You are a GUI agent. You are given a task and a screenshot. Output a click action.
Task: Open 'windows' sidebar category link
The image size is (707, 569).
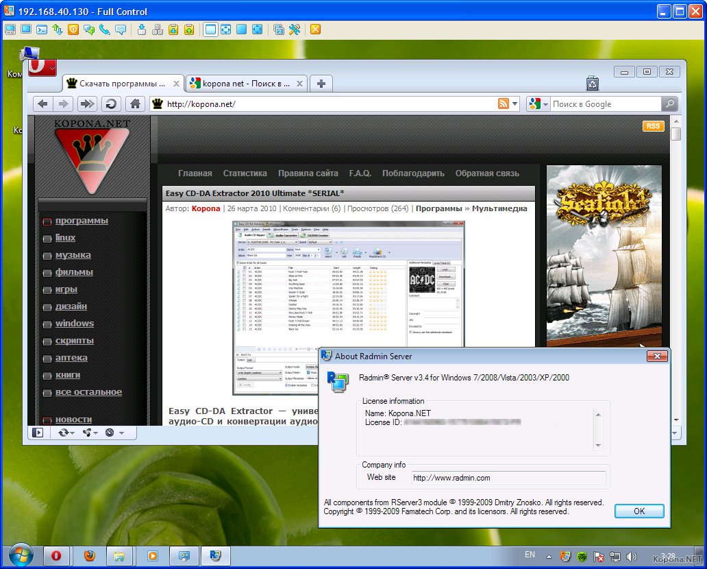75,324
